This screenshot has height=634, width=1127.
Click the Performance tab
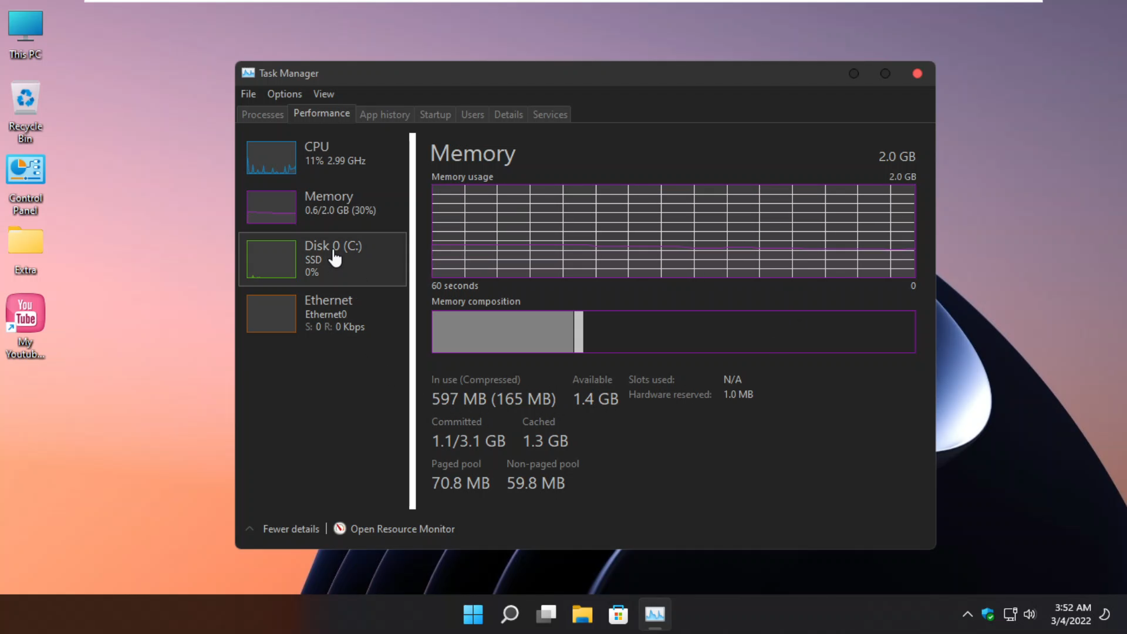click(x=322, y=113)
